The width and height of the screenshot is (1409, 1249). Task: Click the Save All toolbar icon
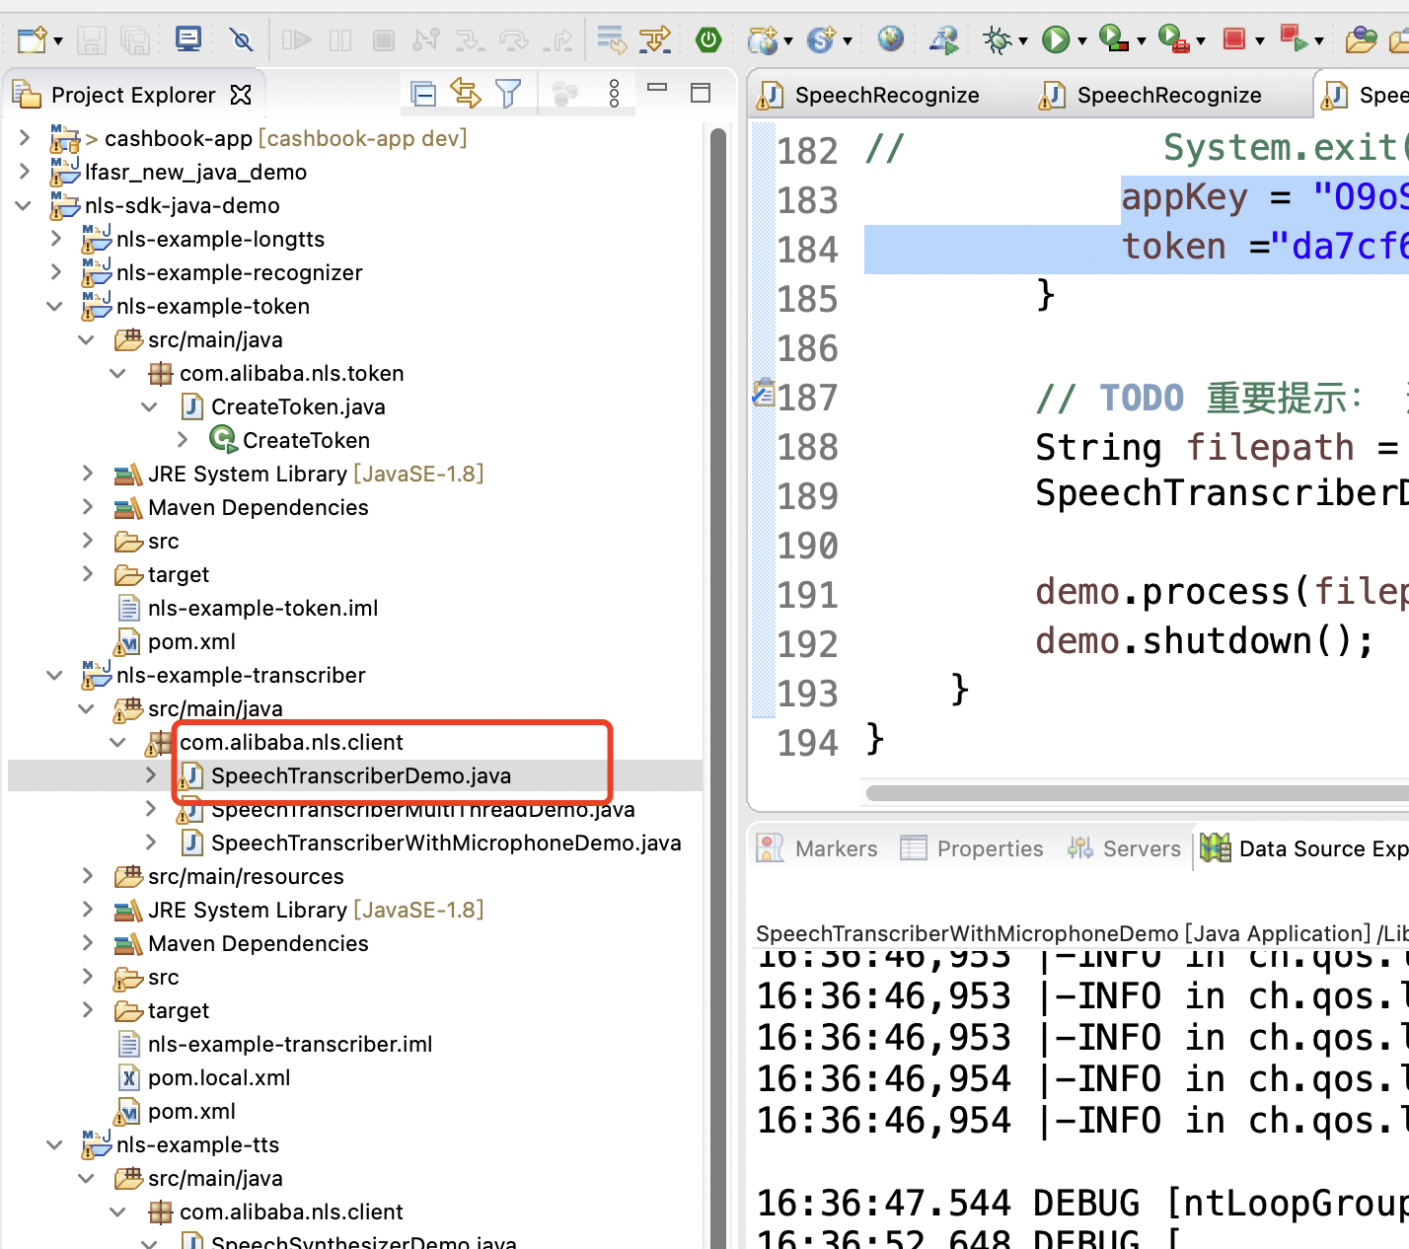point(134,39)
